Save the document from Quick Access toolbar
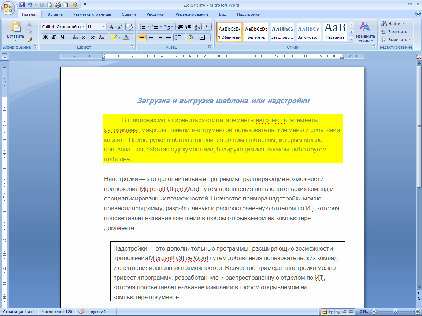 [x=22, y=5]
